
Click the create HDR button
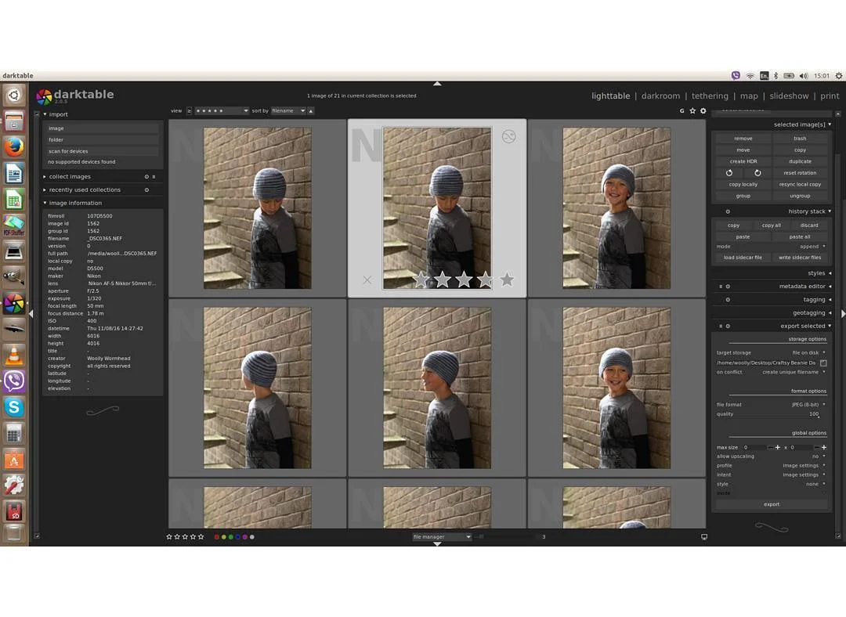tap(743, 161)
